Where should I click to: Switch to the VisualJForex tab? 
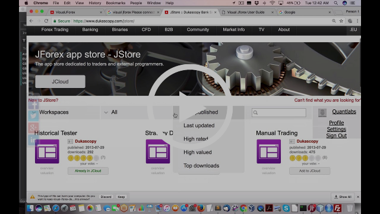click(65, 12)
